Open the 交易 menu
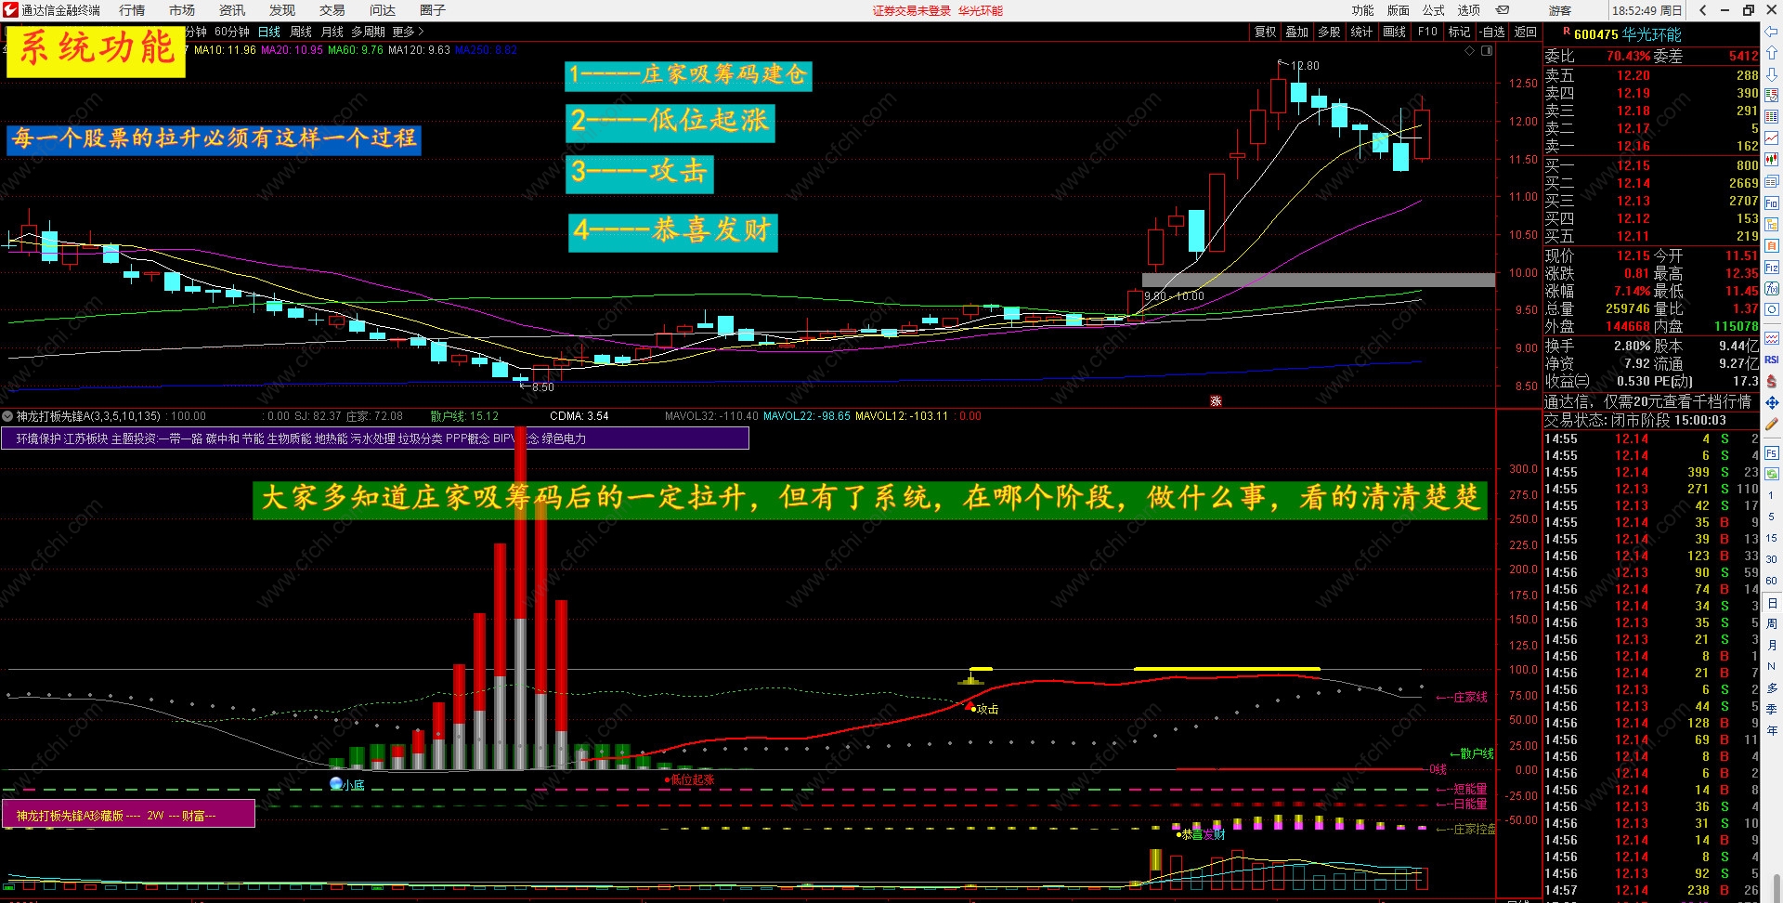The image size is (1783, 903). [332, 10]
